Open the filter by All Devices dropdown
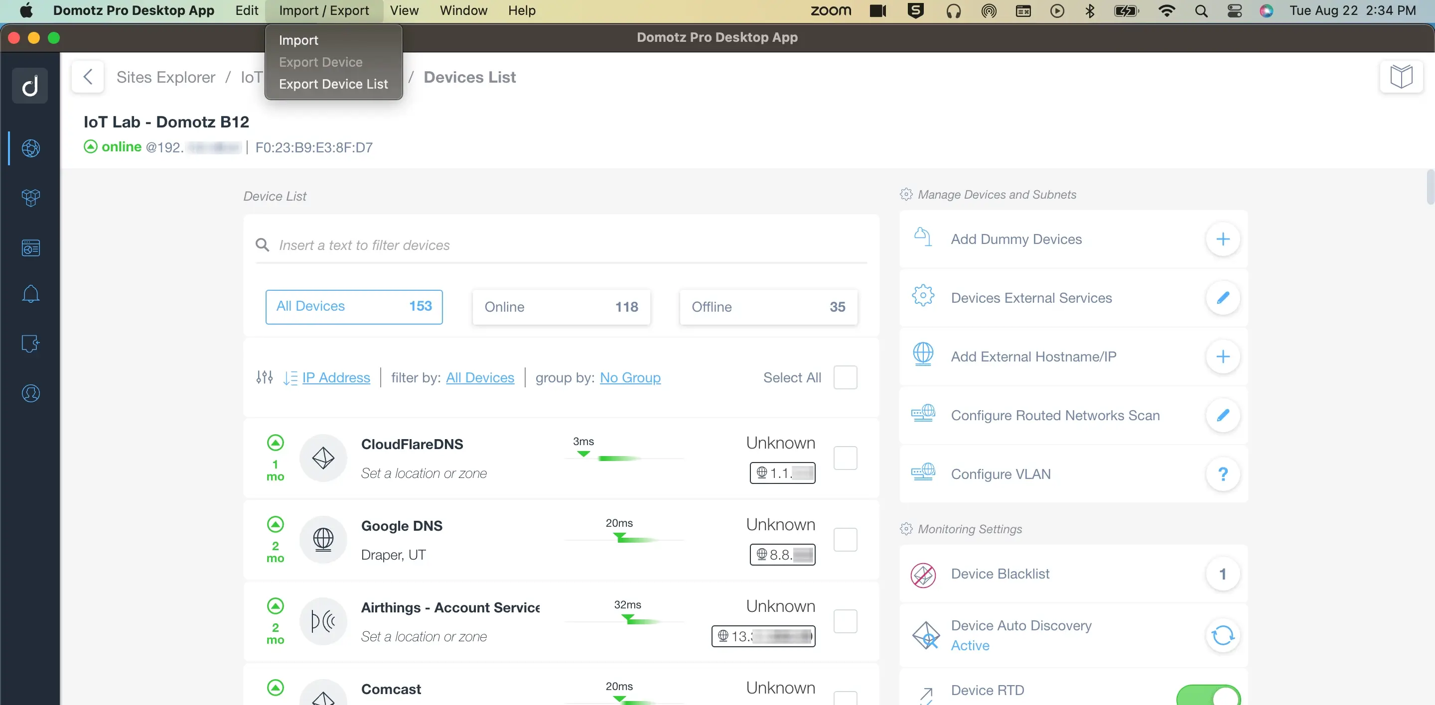Viewport: 1435px width, 705px height. [480, 377]
